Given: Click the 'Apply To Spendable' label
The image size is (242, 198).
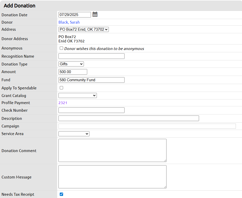Looking at the screenshot, I should 19,88.
